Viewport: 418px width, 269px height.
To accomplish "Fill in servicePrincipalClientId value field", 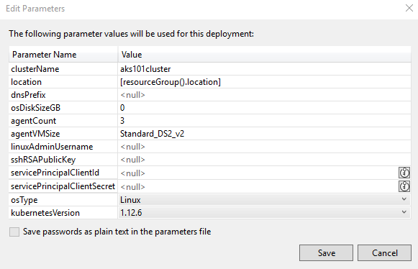I will click(x=258, y=173).
